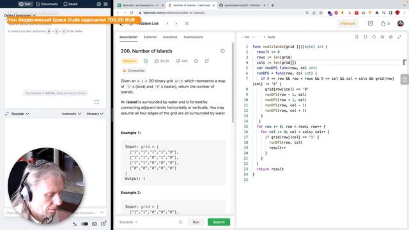Open the feedback icon beside problem title

(222, 51)
